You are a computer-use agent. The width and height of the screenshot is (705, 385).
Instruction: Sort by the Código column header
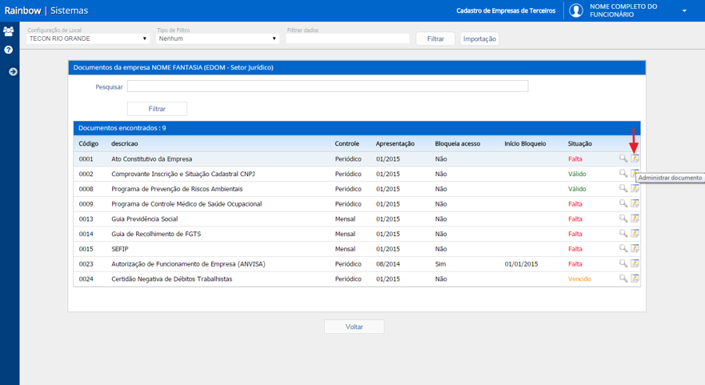[89, 143]
